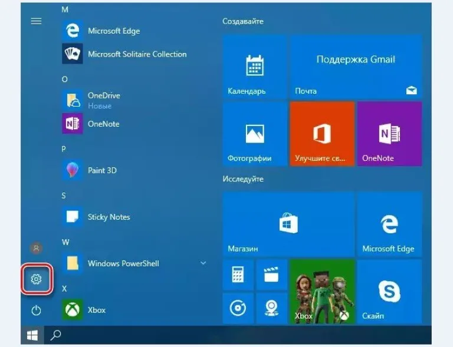The height and width of the screenshot is (347, 453).
Task: Click the letter P section header
Action: (64, 149)
